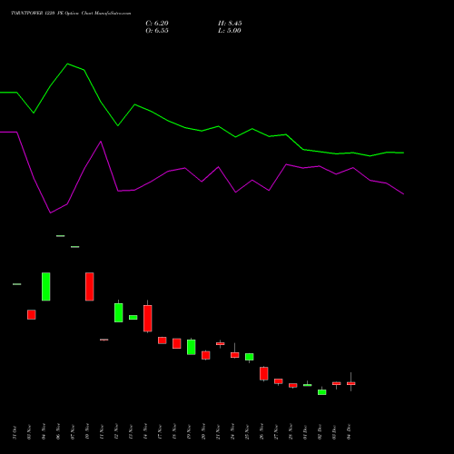The width and height of the screenshot is (454, 454).
Task: Click the 17 Nov date label
Action: click(x=160, y=432)
